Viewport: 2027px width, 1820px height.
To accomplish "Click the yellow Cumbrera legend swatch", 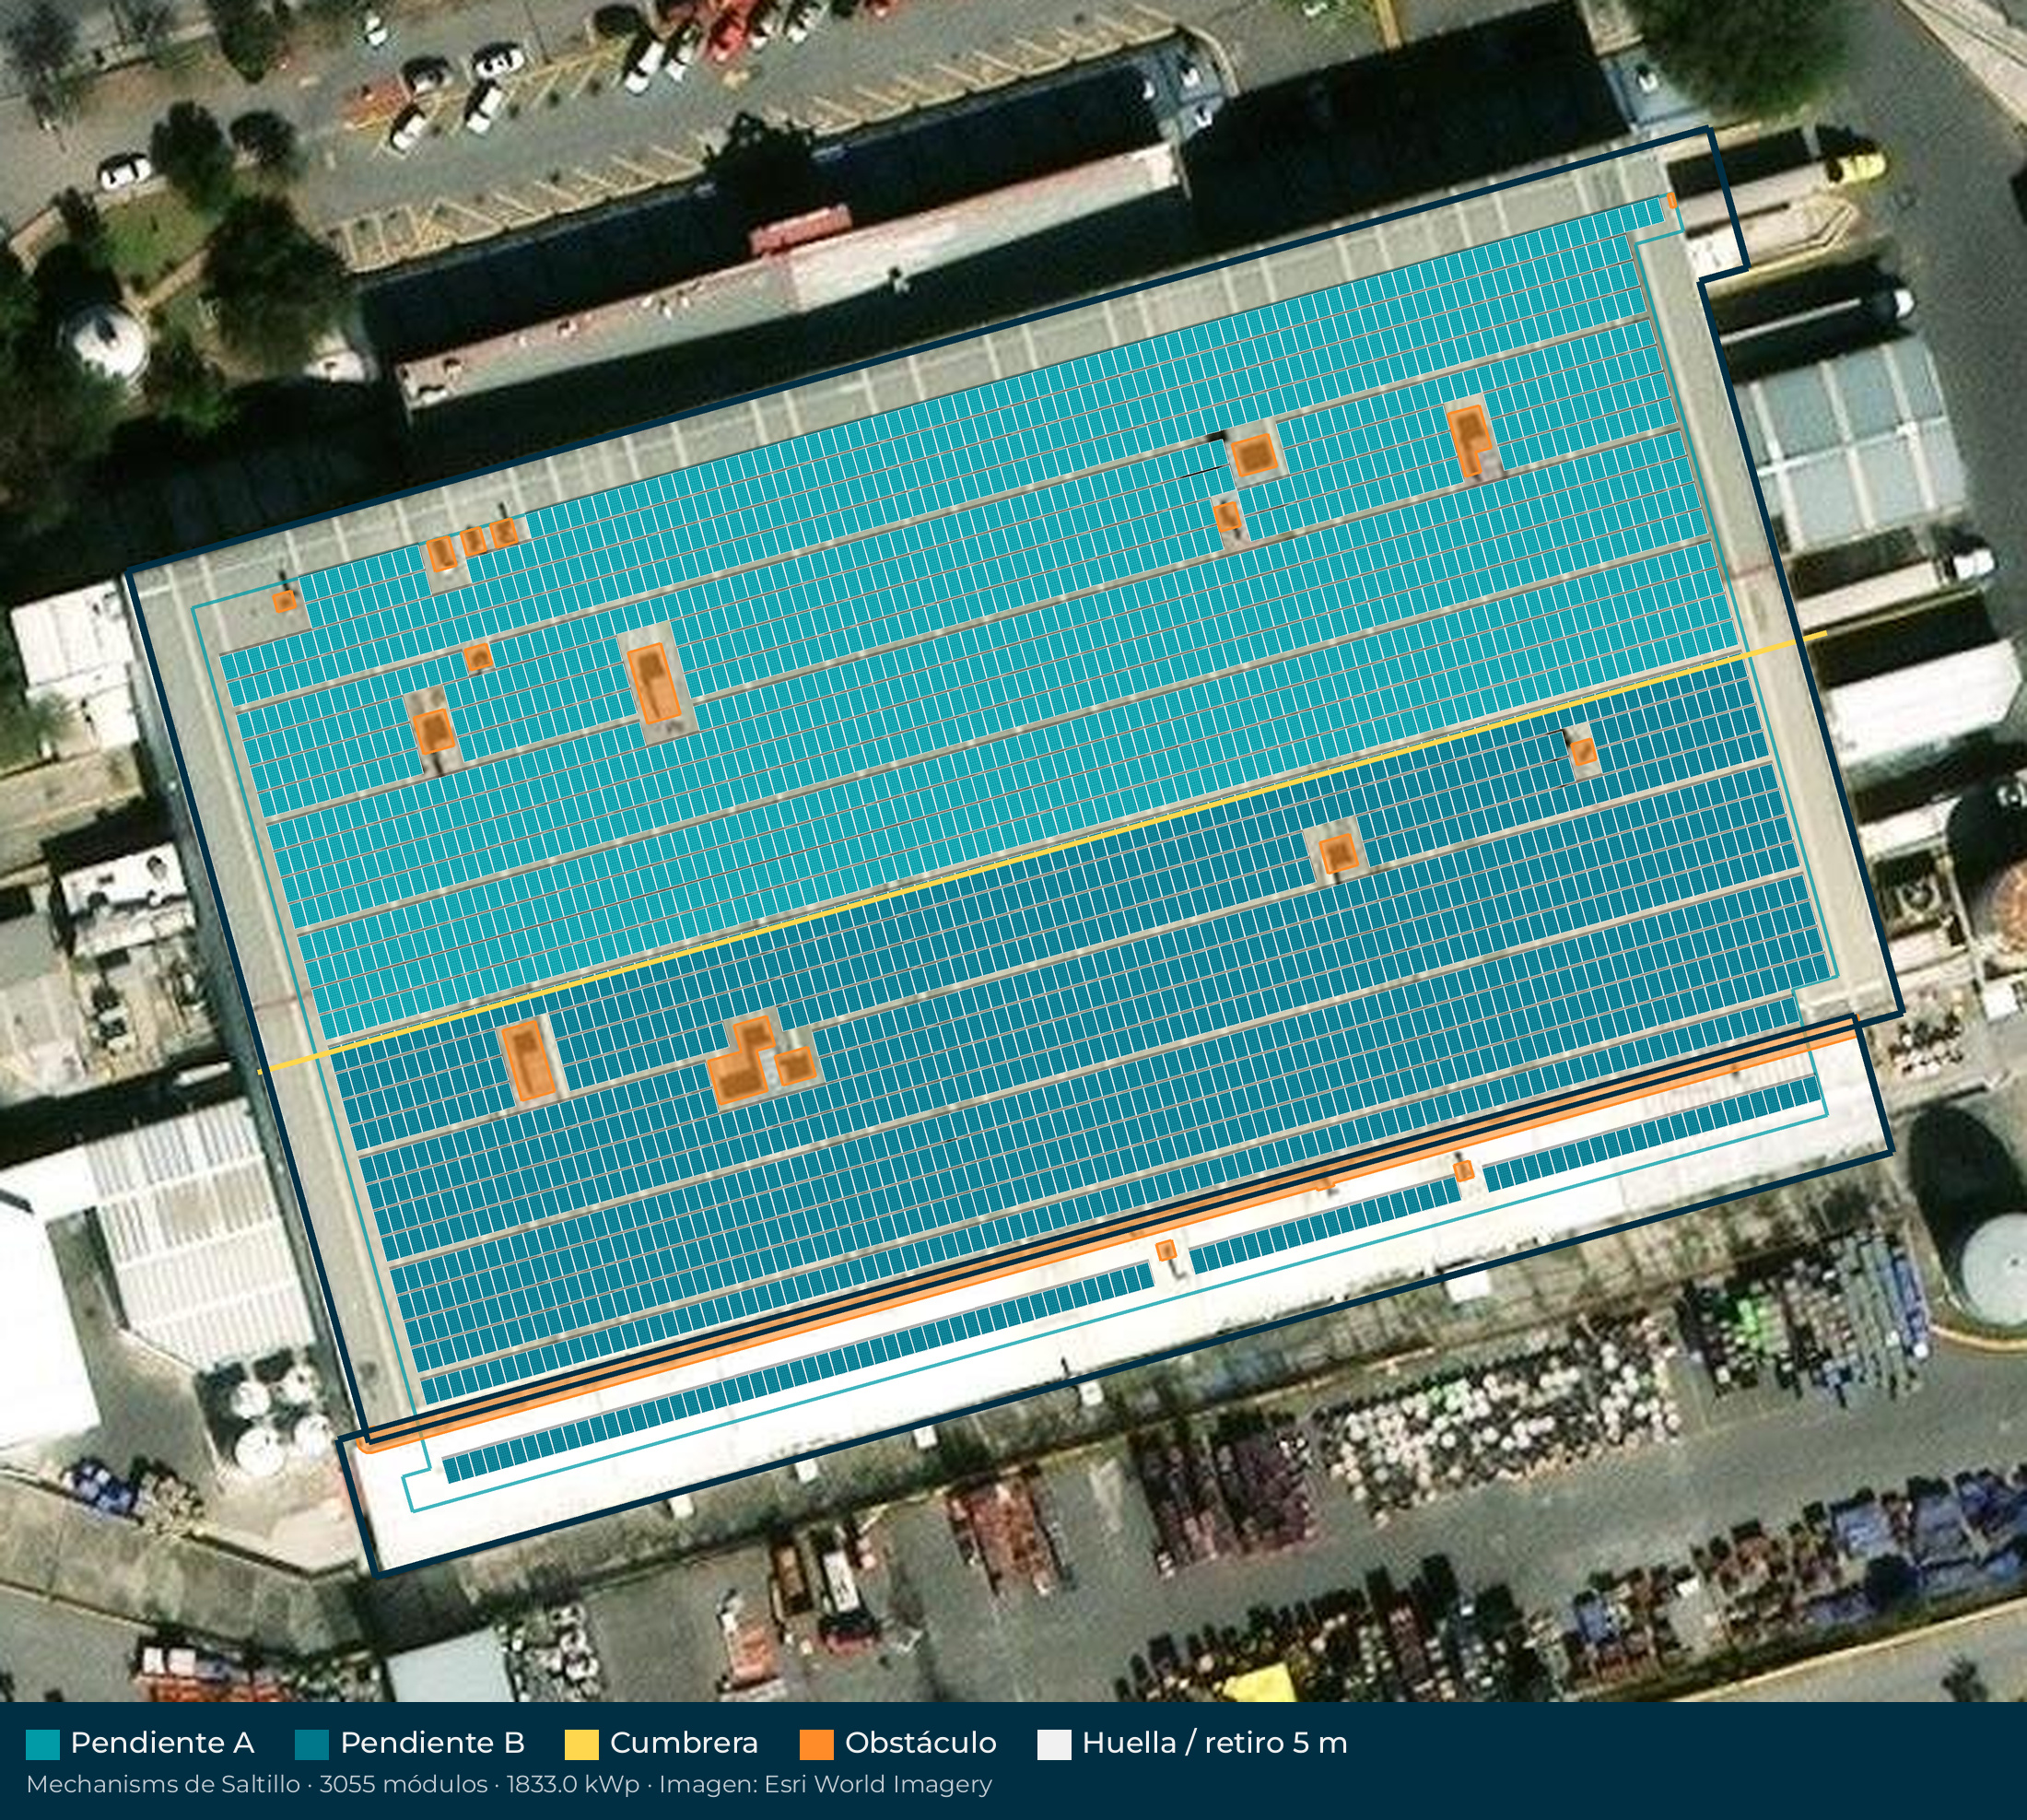I will click(x=581, y=1744).
